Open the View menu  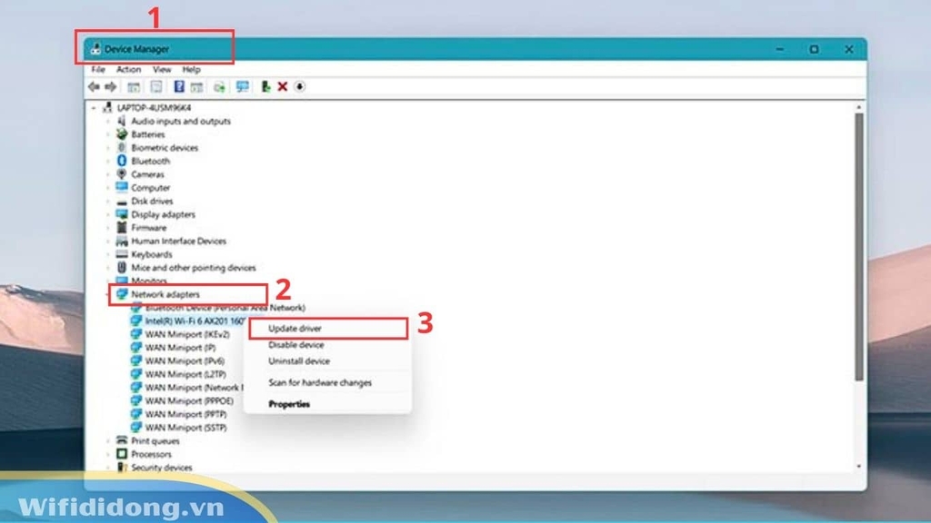coord(162,69)
